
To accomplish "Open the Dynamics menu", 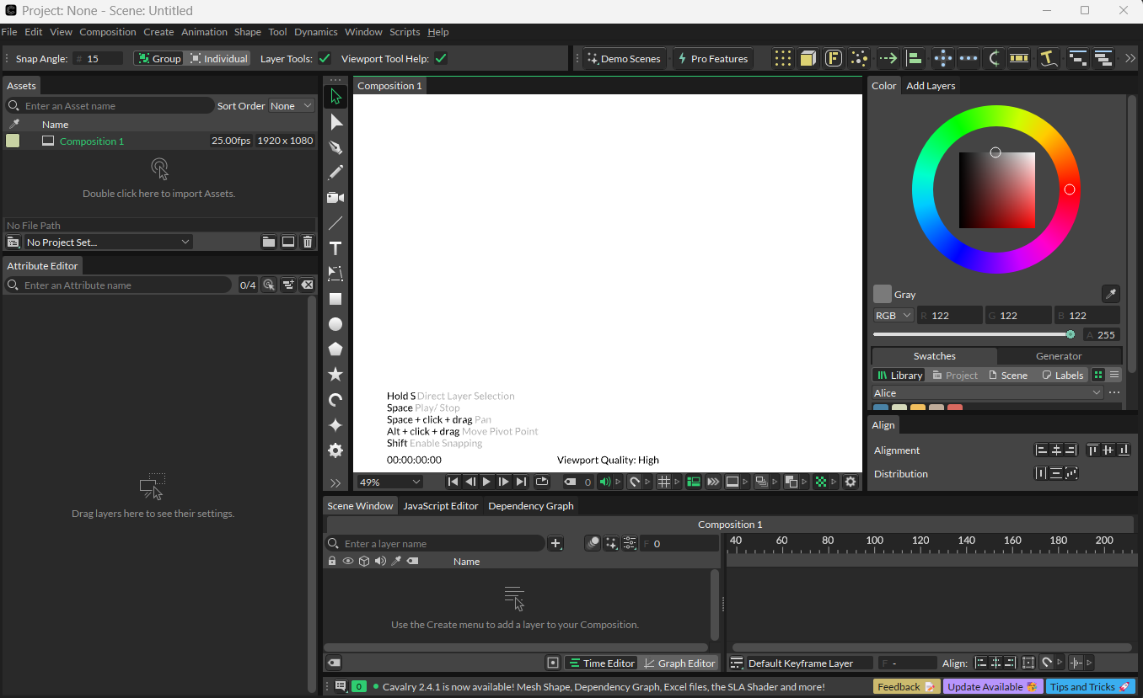I will (315, 32).
